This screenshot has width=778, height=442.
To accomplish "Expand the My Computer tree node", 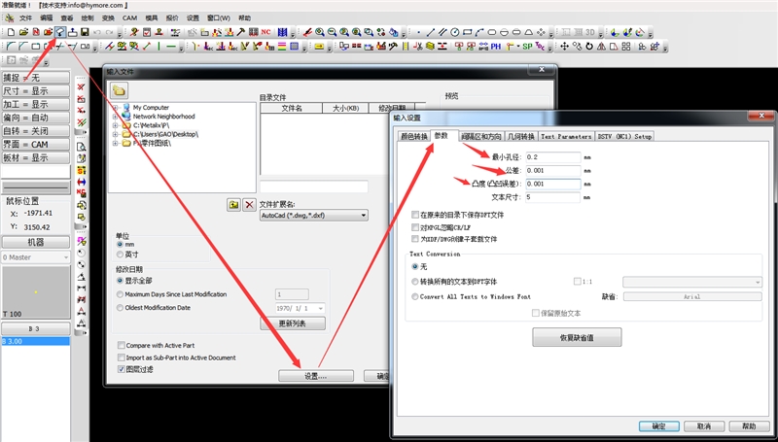I will click(116, 107).
